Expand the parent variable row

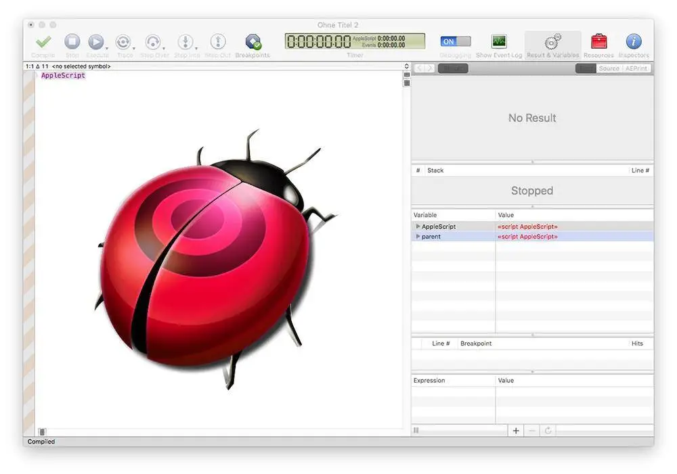(418, 237)
